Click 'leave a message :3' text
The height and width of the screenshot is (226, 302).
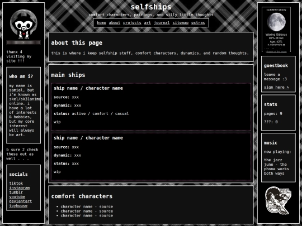tap(275, 76)
